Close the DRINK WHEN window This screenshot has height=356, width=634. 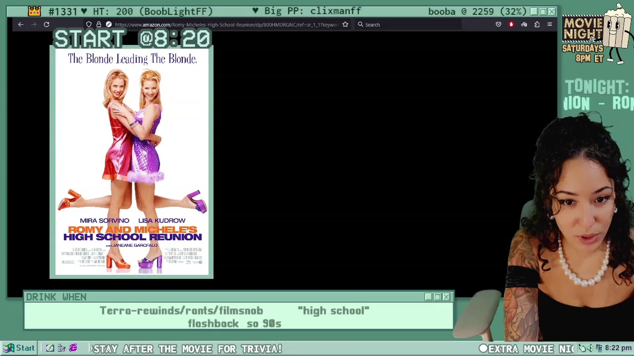446,297
